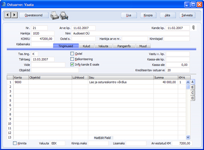Image resolution: width=204 pixels, height=150 pixels.
Task: Open the Muud tab
Action: (x=143, y=46)
